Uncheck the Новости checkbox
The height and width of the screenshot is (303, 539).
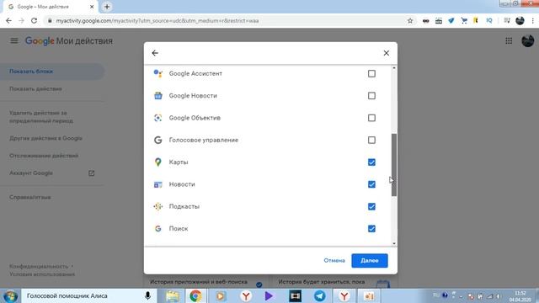tap(371, 184)
